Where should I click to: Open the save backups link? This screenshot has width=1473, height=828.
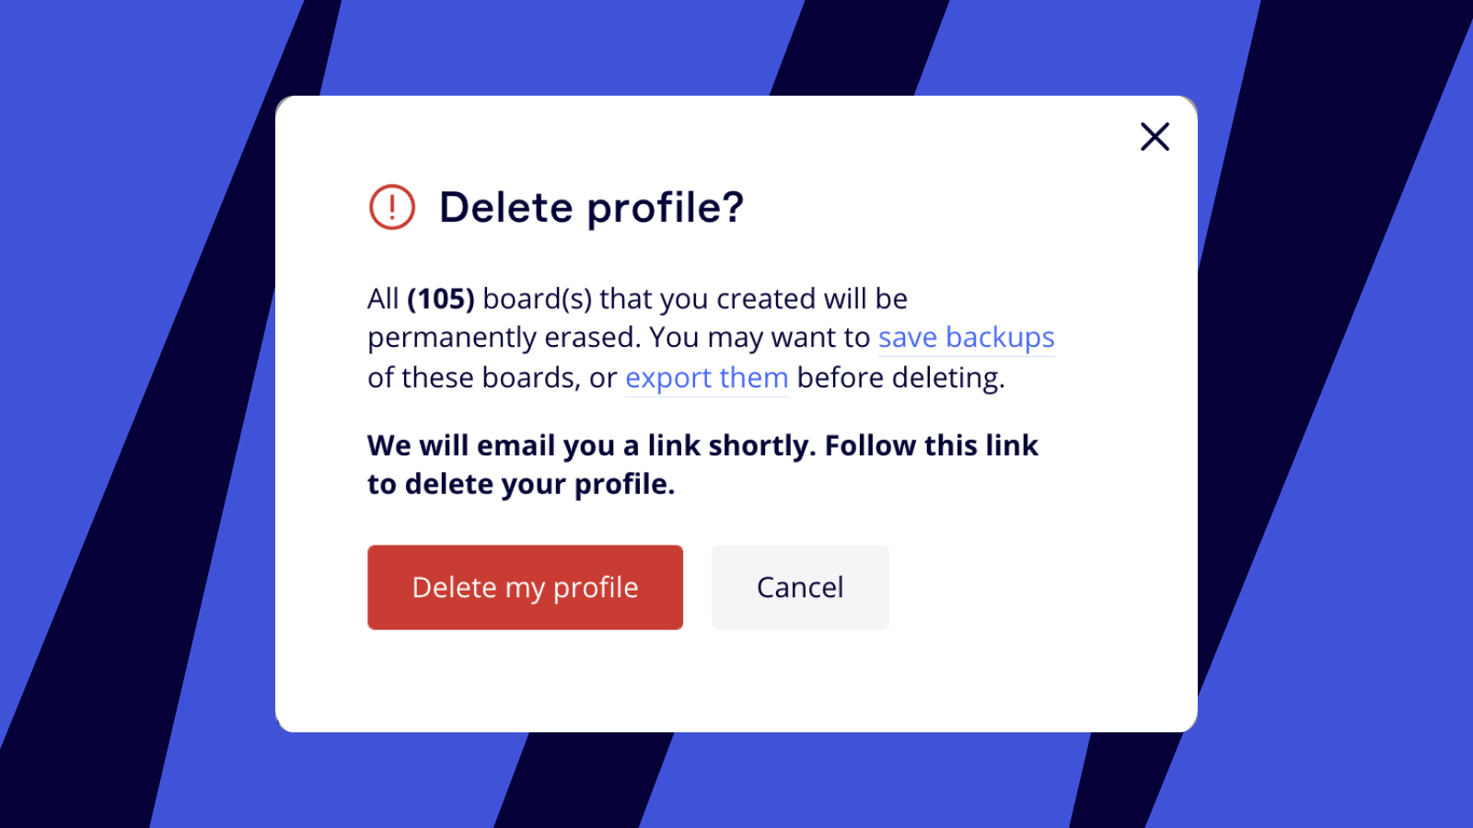pos(966,338)
